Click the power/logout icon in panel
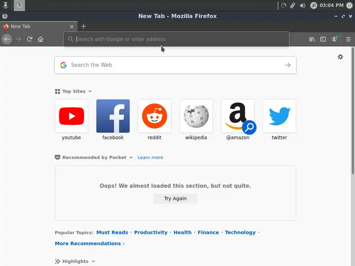Viewport: 355px width, 266px height. click(349, 6)
